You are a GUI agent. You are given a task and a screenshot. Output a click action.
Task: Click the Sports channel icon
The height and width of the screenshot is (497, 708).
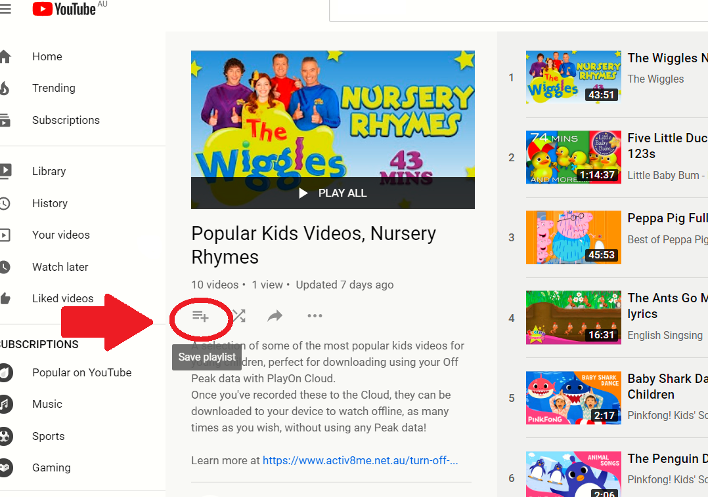point(6,436)
